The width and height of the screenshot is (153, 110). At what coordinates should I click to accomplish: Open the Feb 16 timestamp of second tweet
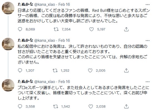(x=64, y=40)
